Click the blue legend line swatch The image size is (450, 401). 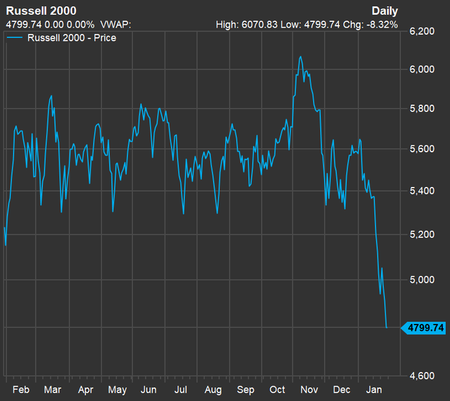click(14, 37)
